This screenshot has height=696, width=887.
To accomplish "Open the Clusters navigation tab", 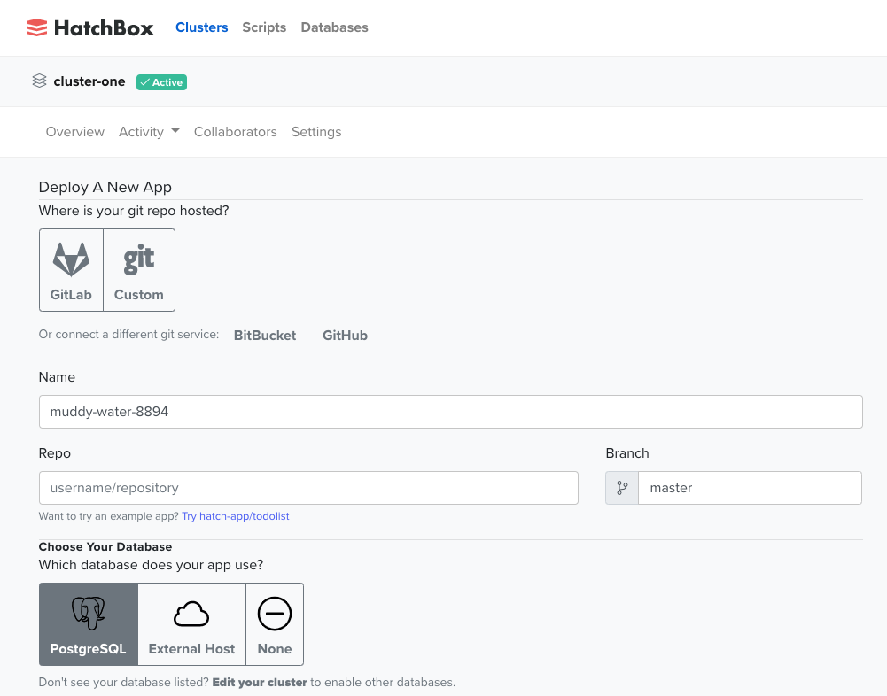I will point(201,27).
